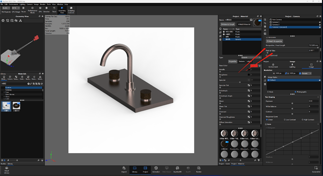Choose the Low Contrast response curve
Screen dimensions: 323x176
click(285, 119)
